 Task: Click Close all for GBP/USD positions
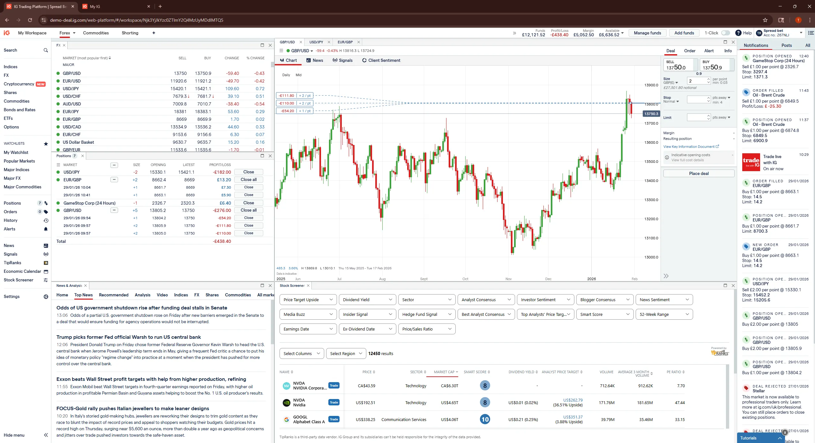(x=249, y=210)
